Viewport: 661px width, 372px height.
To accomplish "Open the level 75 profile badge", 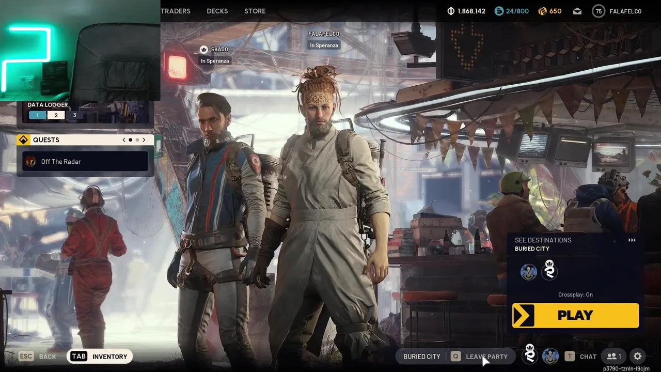I will coord(599,11).
